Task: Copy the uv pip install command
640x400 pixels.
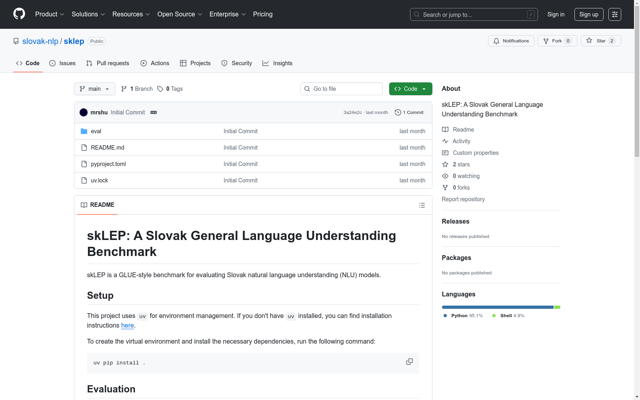Action: 410,362
